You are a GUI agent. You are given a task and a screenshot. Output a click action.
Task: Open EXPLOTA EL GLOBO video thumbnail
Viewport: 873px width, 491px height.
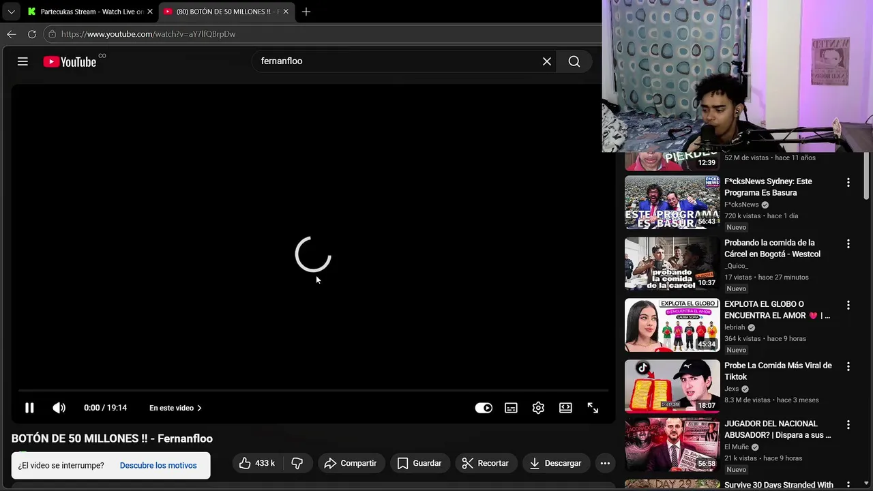pos(672,325)
